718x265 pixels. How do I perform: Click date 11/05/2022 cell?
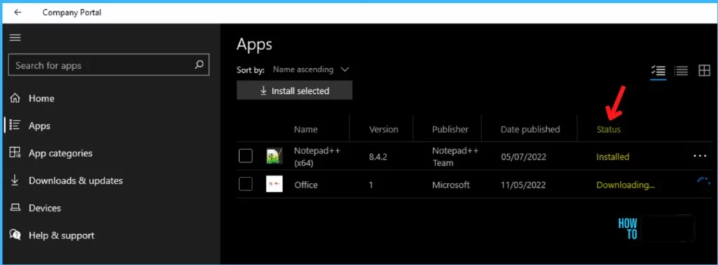[523, 185]
